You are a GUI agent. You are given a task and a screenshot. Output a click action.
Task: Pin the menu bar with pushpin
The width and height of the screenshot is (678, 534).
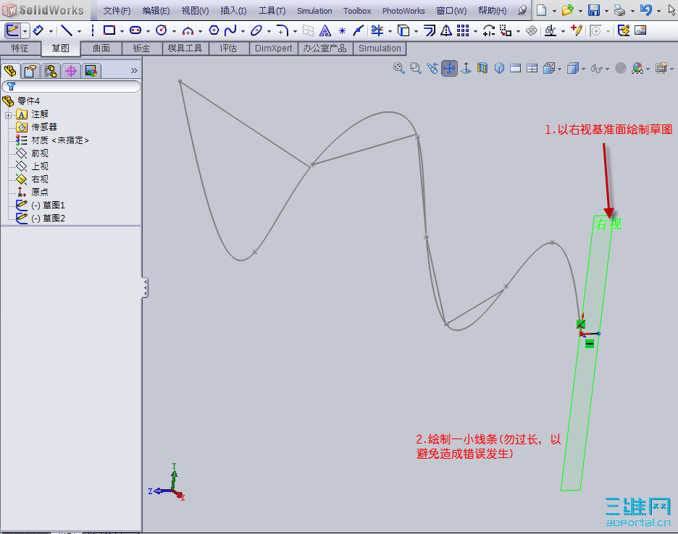click(522, 10)
